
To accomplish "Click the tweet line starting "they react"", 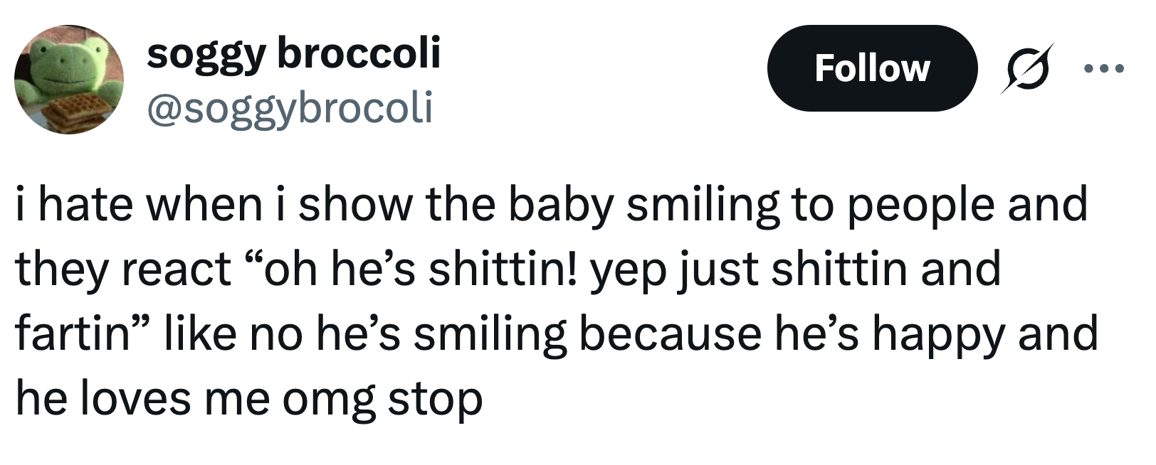I will point(508,269).
